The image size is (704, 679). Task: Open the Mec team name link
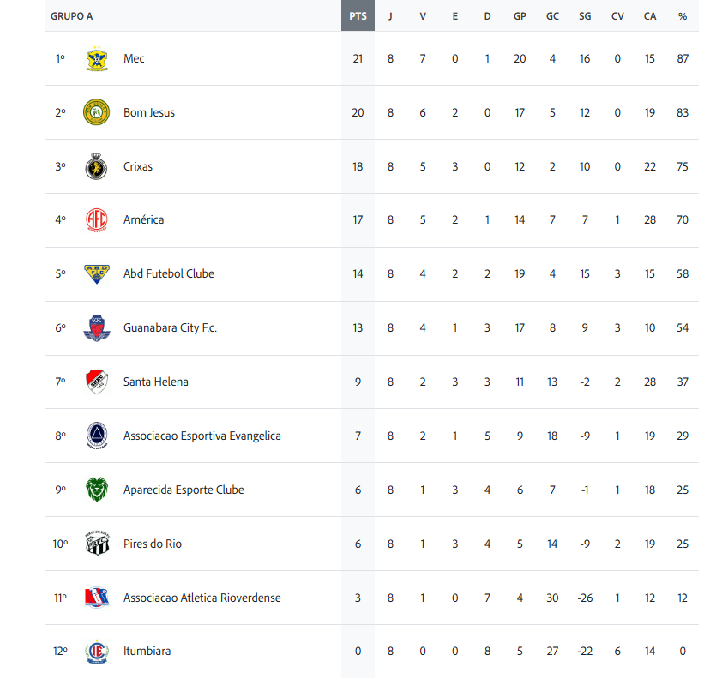pyautogui.click(x=134, y=58)
